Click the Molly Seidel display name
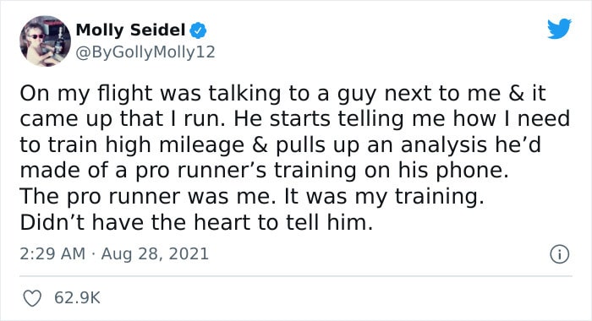This screenshot has height=321, width=592. [130, 30]
